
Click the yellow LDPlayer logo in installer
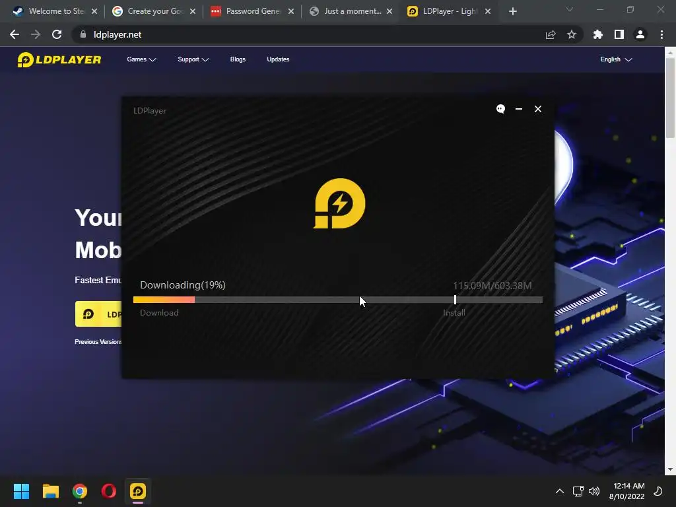pos(339,203)
